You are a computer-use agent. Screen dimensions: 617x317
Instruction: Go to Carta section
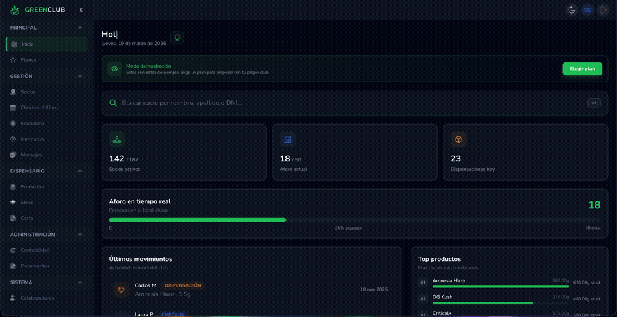point(47,218)
